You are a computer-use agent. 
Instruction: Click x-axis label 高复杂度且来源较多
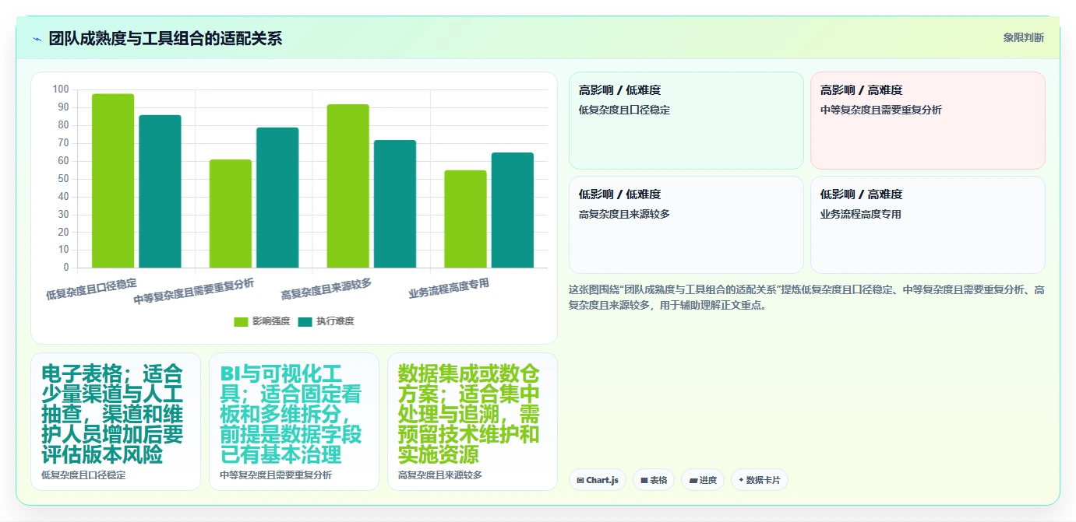coord(326,289)
